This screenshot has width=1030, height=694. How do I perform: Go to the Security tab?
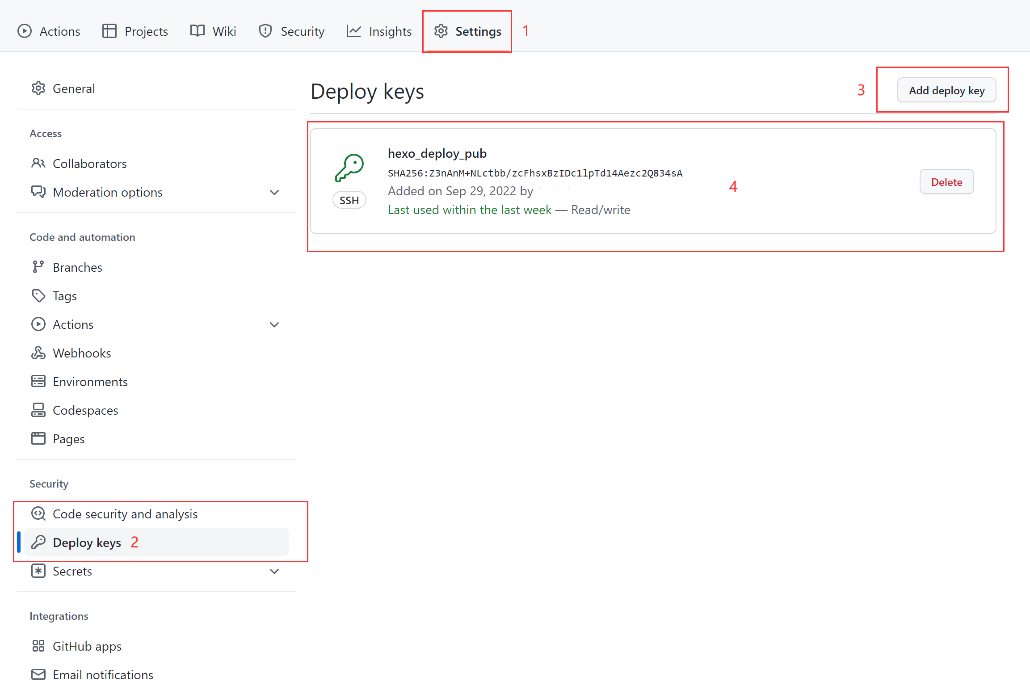pyautogui.click(x=291, y=31)
